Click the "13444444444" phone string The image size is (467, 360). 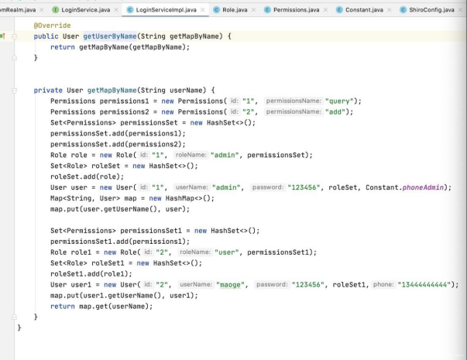424,285
